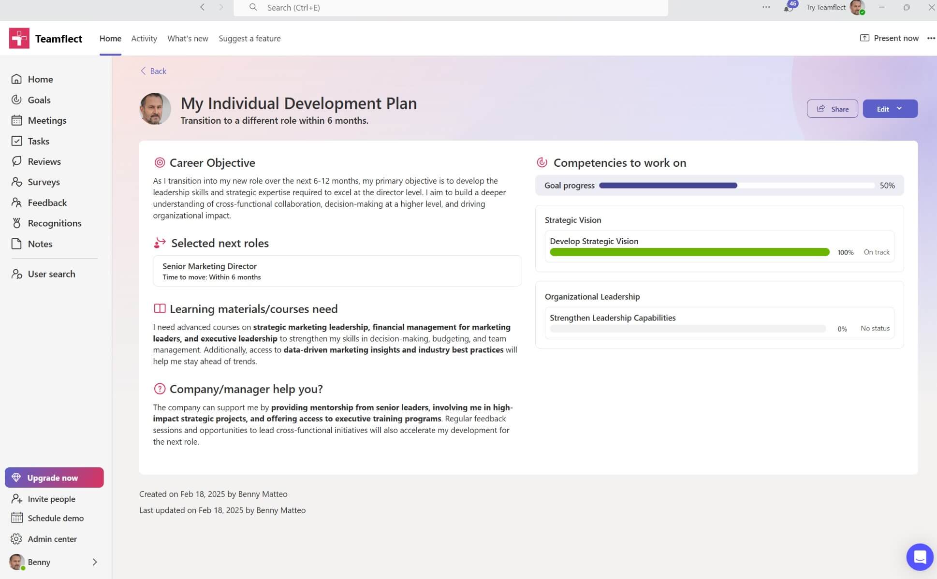The image size is (937, 579).
Task: Click the search input field
Action: coord(450,8)
